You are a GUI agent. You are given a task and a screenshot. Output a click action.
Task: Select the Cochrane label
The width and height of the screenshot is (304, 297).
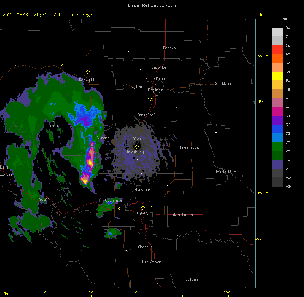point(114,200)
